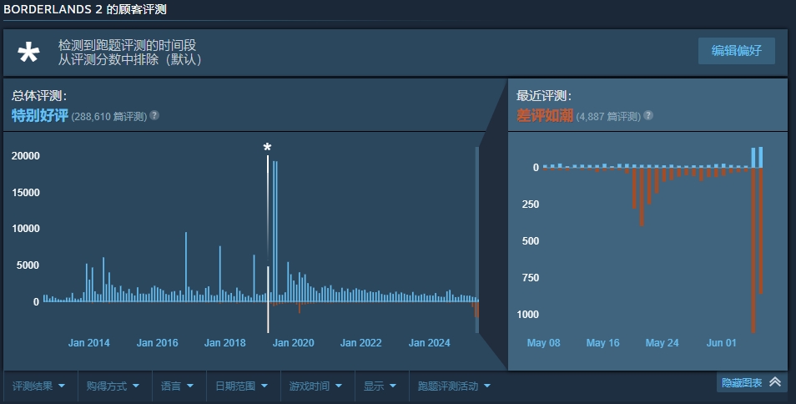Click the BORDERLANDS 2 的顾客评测 heading
The height and width of the screenshot is (404, 796).
click(x=85, y=9)
